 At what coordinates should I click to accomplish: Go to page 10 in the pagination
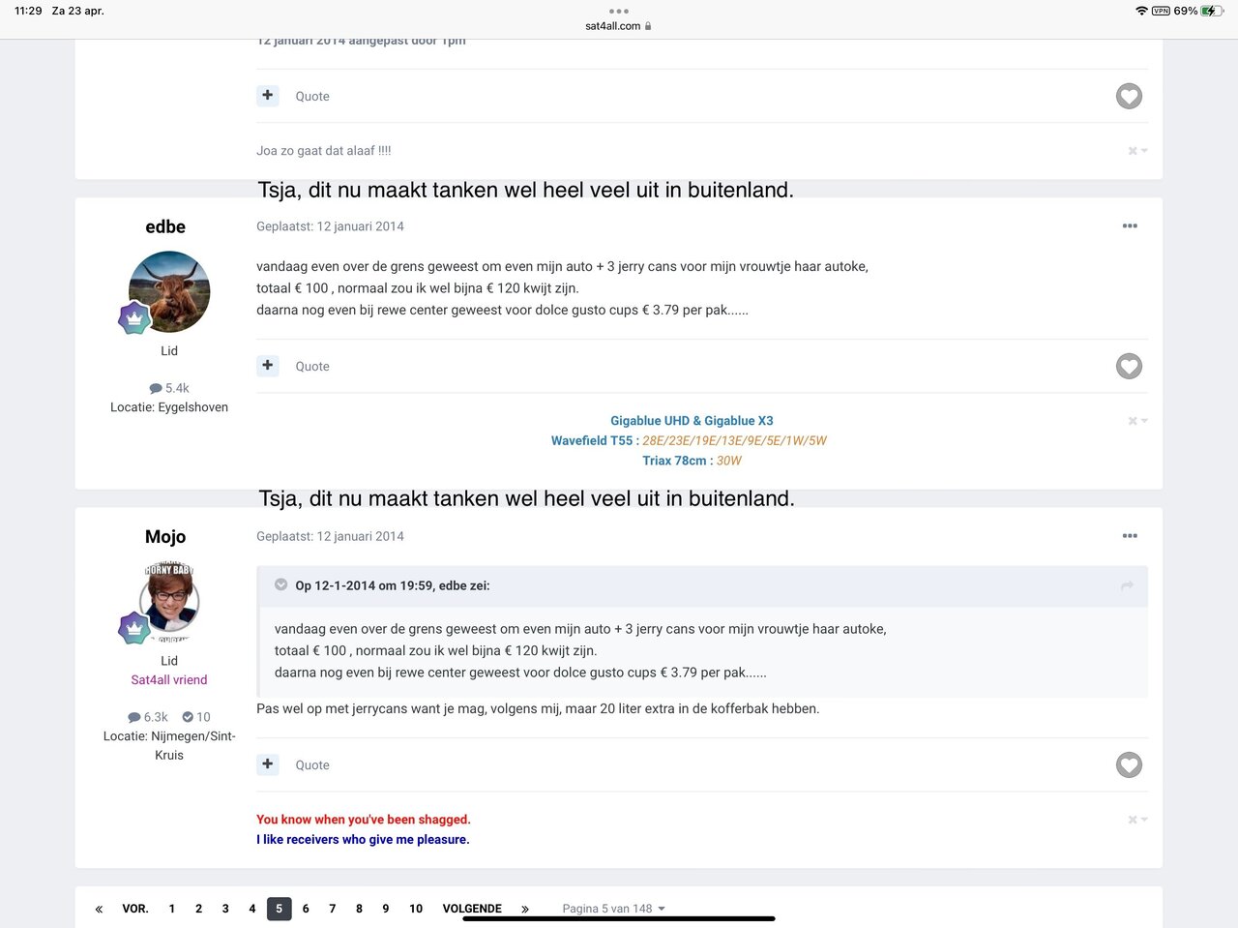[x=416, y=909]
